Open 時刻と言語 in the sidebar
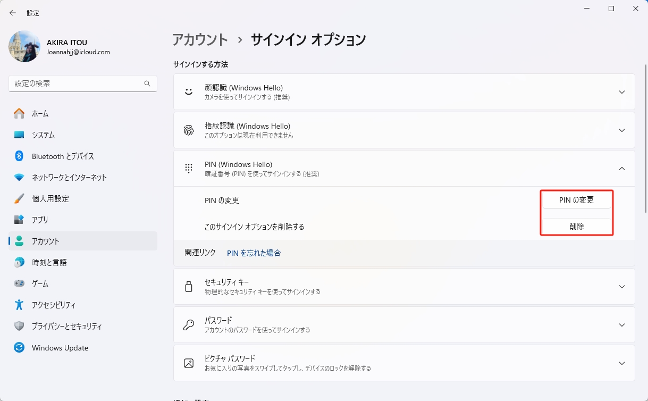The width and height of the screenshot is (648, 401). tap(49, 262)
